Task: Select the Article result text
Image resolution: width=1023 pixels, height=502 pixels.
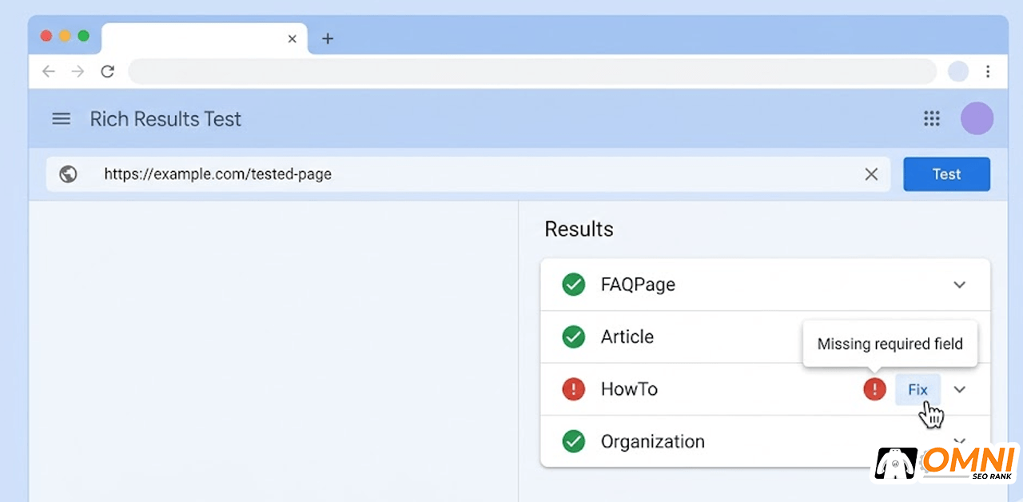Action: tap(627, 337)
